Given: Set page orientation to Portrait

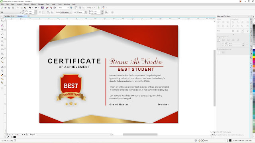Looking at the screenshot, I should click(x=40, y=12).
